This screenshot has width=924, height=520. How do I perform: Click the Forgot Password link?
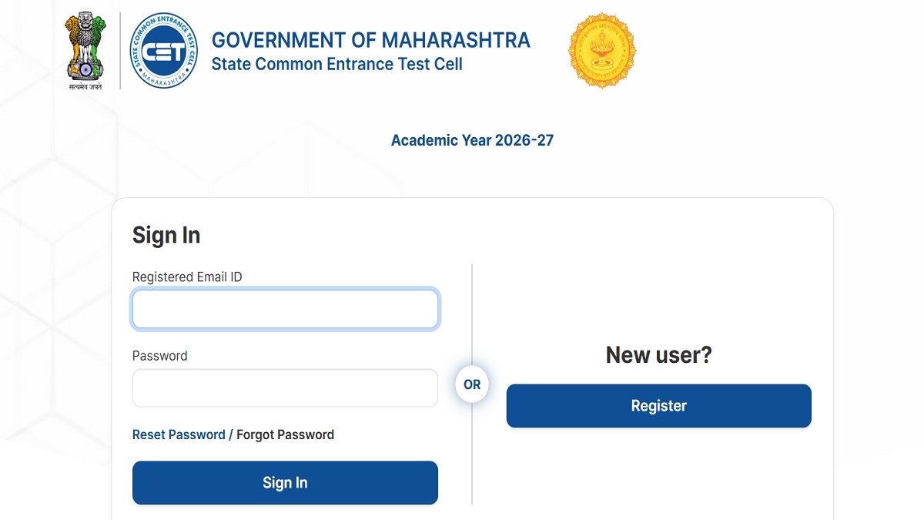tap(285, 434)
